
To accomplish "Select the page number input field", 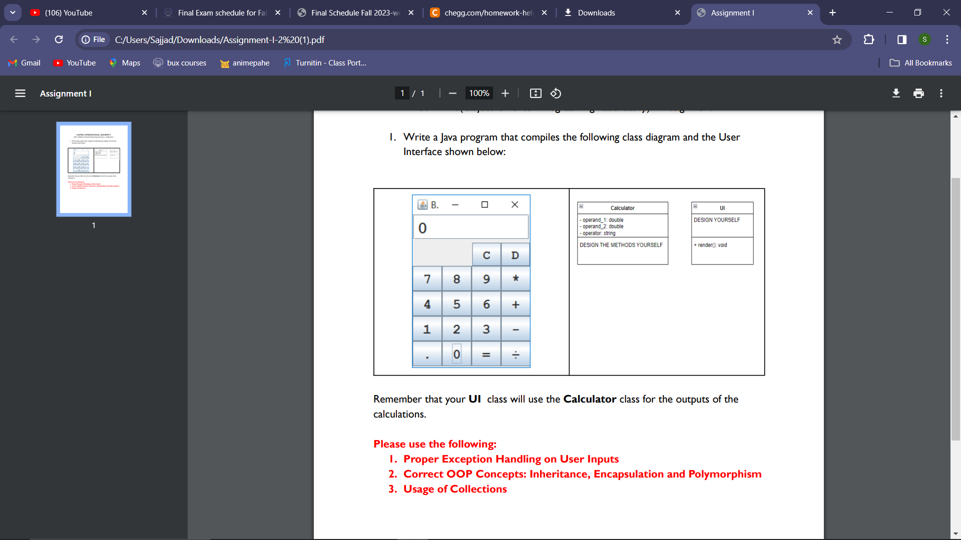I will click(x=402, y=93).
